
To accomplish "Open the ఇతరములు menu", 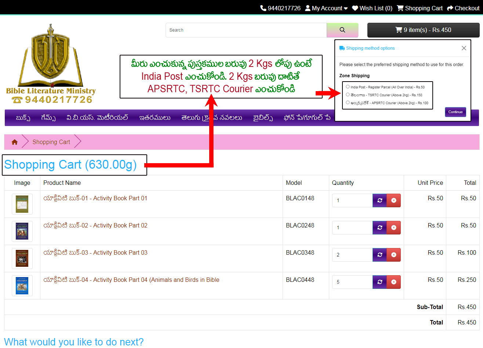I will [x=155, y=118].
